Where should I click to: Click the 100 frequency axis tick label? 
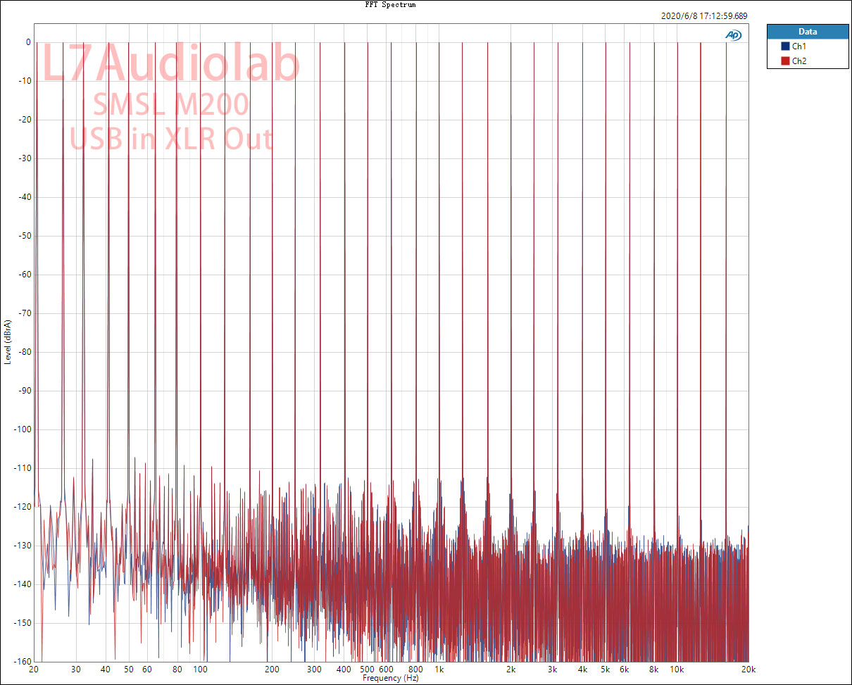click(200, 669)
